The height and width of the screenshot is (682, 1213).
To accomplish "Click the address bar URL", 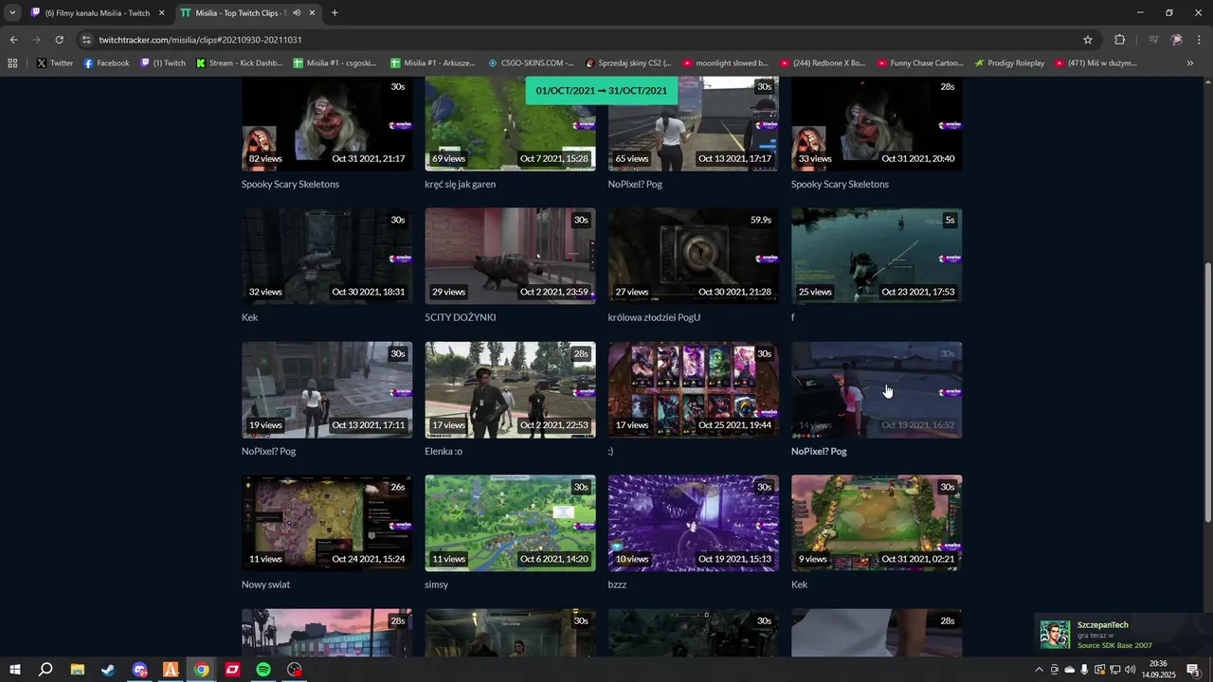I will (x=200, y=40).
